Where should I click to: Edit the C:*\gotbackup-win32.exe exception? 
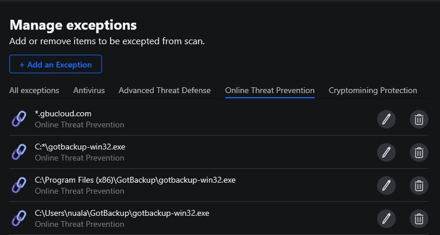tap(385, 152)
